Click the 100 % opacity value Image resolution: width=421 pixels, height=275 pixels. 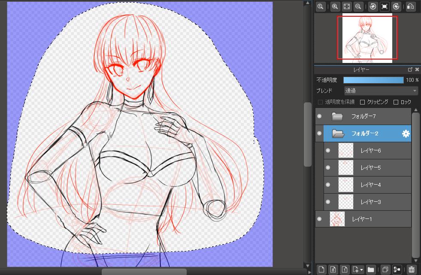pos(412,80)
